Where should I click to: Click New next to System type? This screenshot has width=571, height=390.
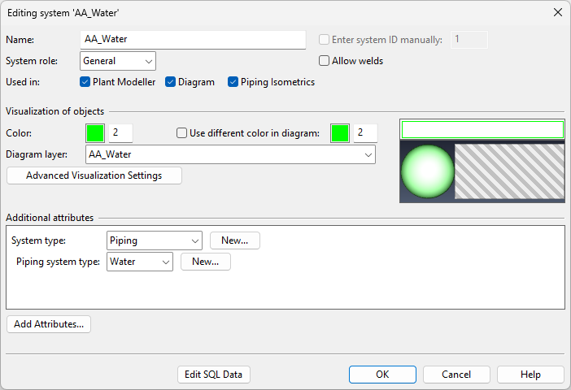coord(235,240)
